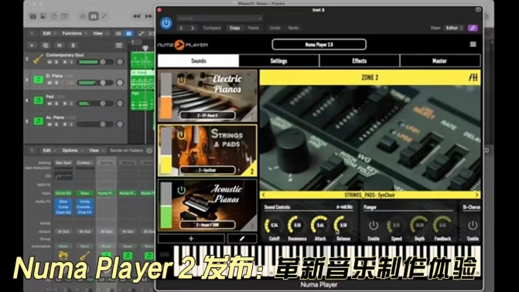Image resolution: width=519 pixels, height=292 pixels.
Task: Click the purple link icon beside View
Action: pos(473,28)
